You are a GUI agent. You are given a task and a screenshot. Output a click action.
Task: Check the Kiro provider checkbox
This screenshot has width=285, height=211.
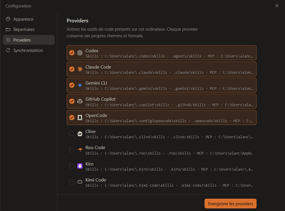click(x=72, y=166)
